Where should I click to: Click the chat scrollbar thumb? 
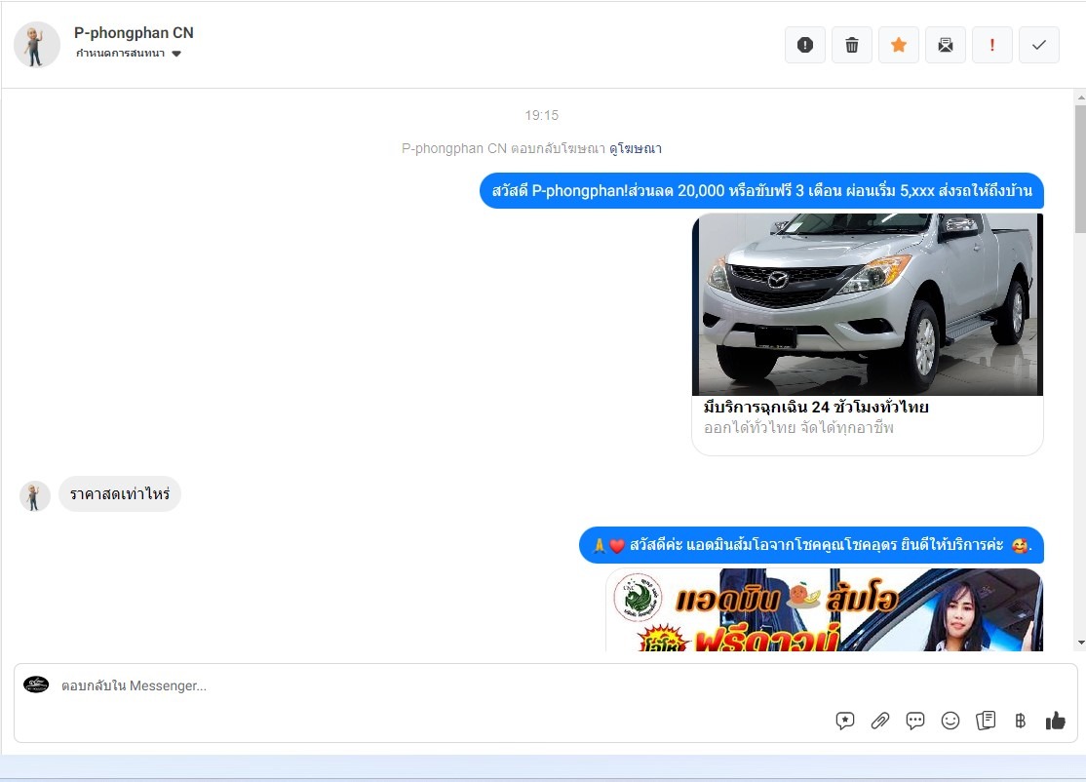point(1080,169)
